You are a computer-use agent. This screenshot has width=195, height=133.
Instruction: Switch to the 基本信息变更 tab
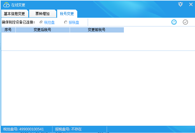pyautogui.click(x=14, y=14)
